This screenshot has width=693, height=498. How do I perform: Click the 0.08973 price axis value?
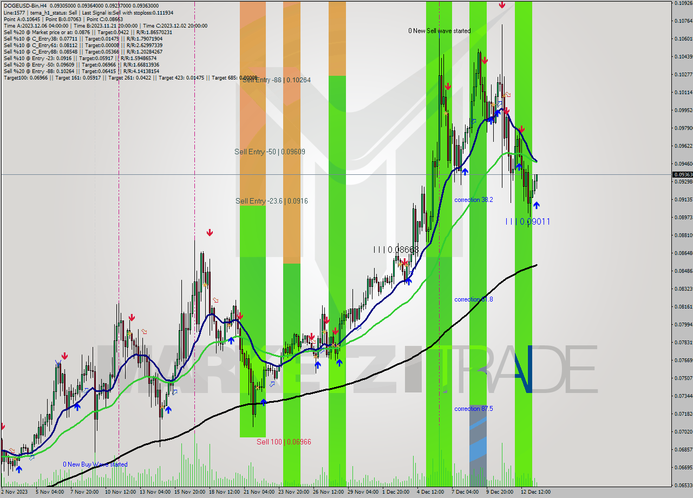(x=683, y=218)
